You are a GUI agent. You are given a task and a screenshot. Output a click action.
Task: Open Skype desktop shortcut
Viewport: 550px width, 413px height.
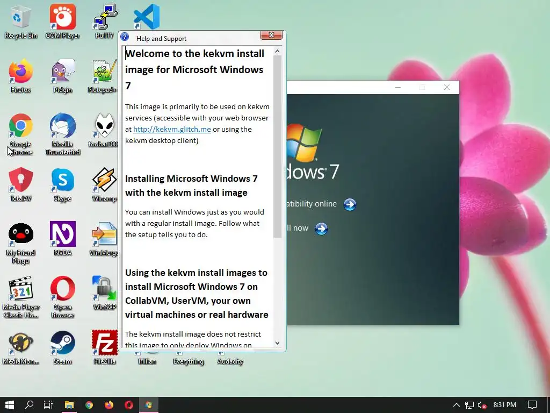[x=62, y=184]
